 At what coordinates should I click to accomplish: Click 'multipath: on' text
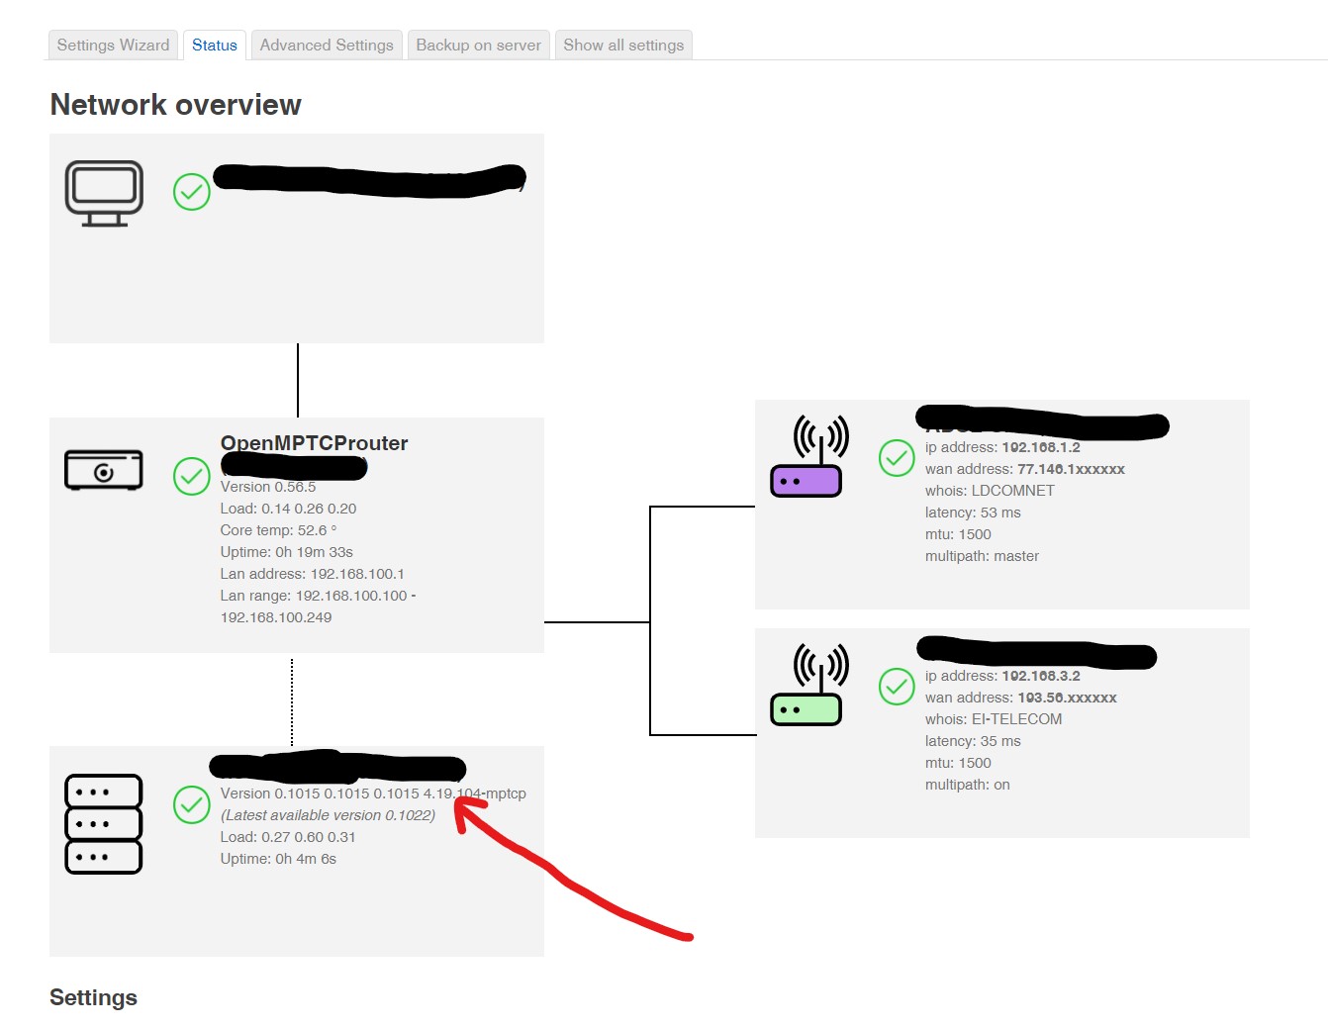point(968,785)
